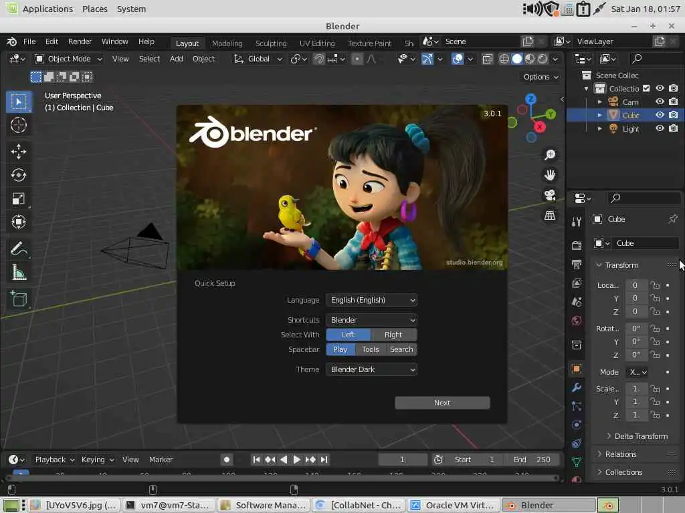Open the Modifiers wrench tab

tap(577, 387)
